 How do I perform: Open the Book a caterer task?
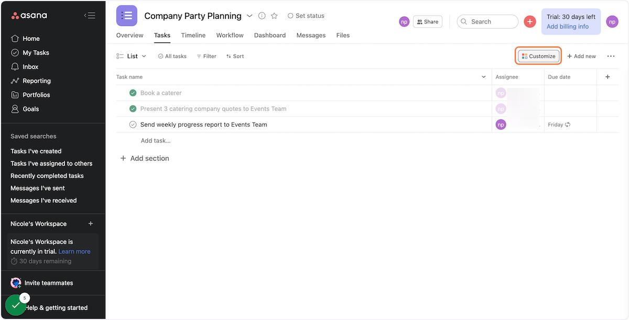pyautogui.click(x=161, y=93)
